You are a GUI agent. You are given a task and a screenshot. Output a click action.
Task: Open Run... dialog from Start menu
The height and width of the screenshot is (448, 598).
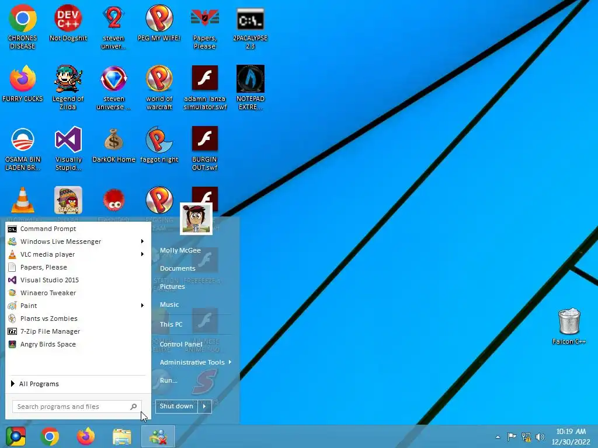pos(168,380)
